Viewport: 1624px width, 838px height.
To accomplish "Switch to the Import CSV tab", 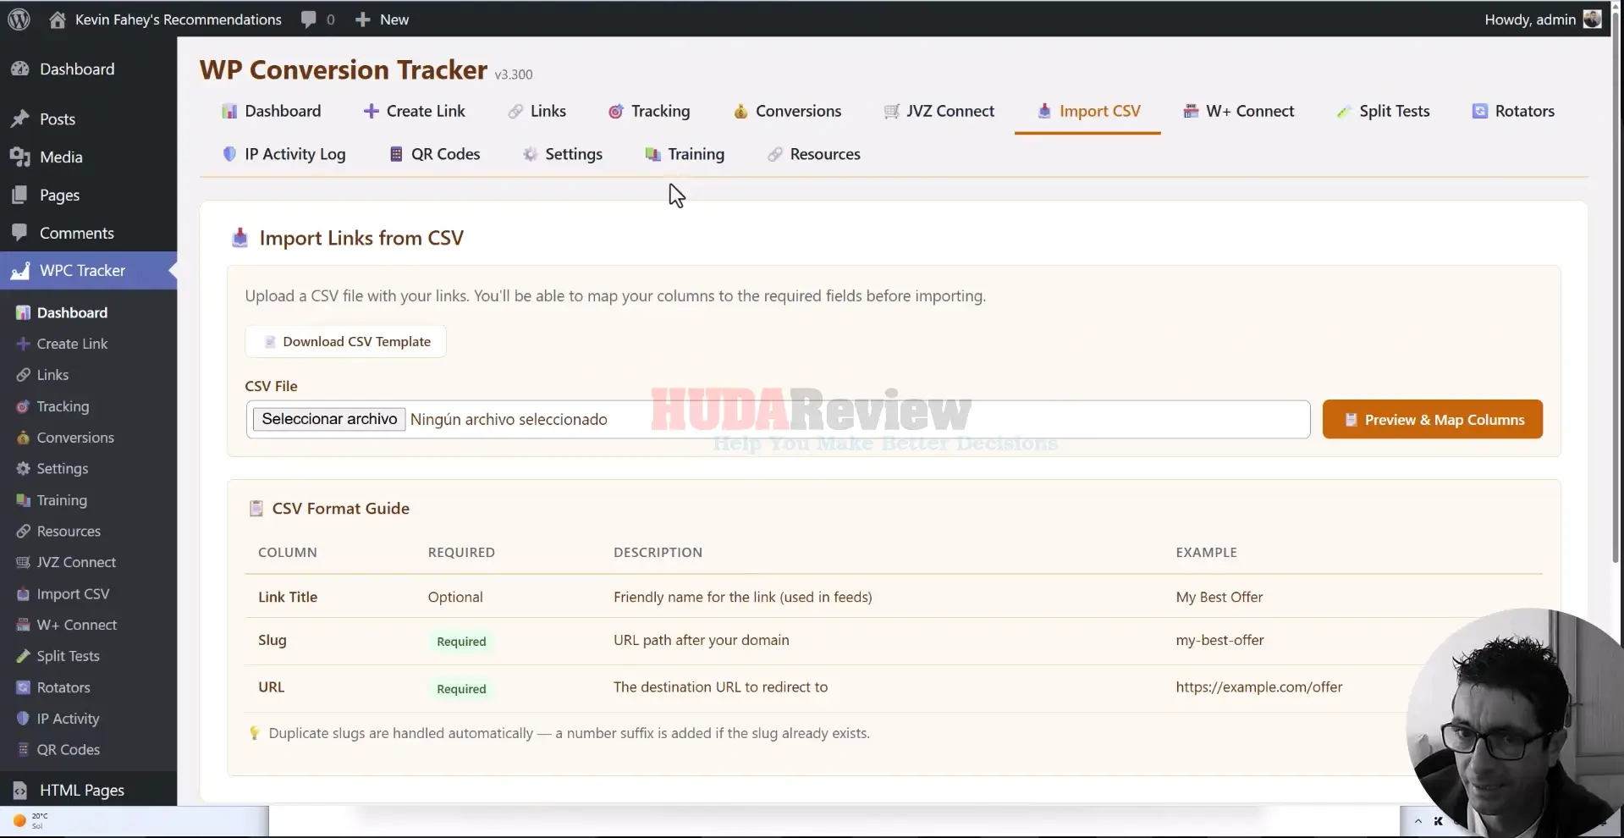I will [x=1087, y=111].
